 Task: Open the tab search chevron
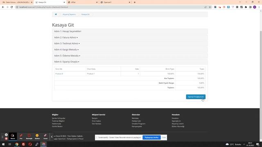240,2
